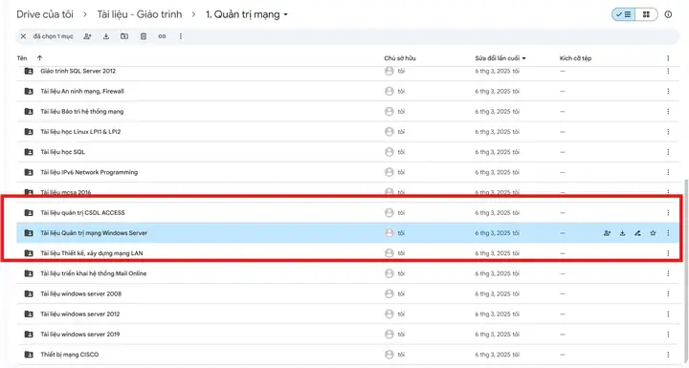Click the vertical scrollbar of the file list

[686, 272]
